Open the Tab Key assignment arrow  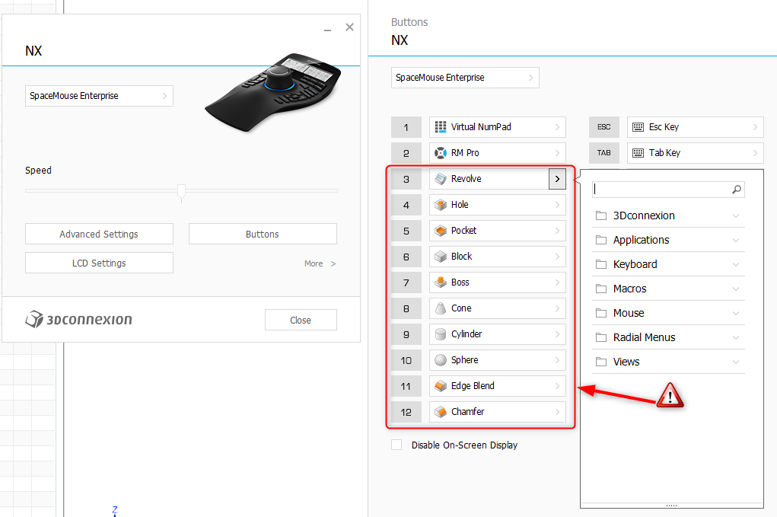pyautogui.click(x=755, y=153)
